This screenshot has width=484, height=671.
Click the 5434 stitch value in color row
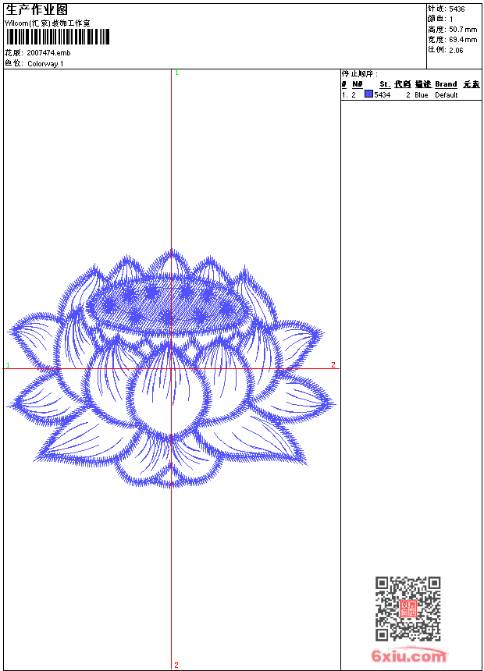point(383,95)
